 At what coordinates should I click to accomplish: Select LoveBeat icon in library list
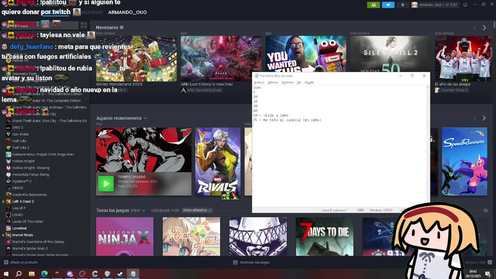click(8, 228)
